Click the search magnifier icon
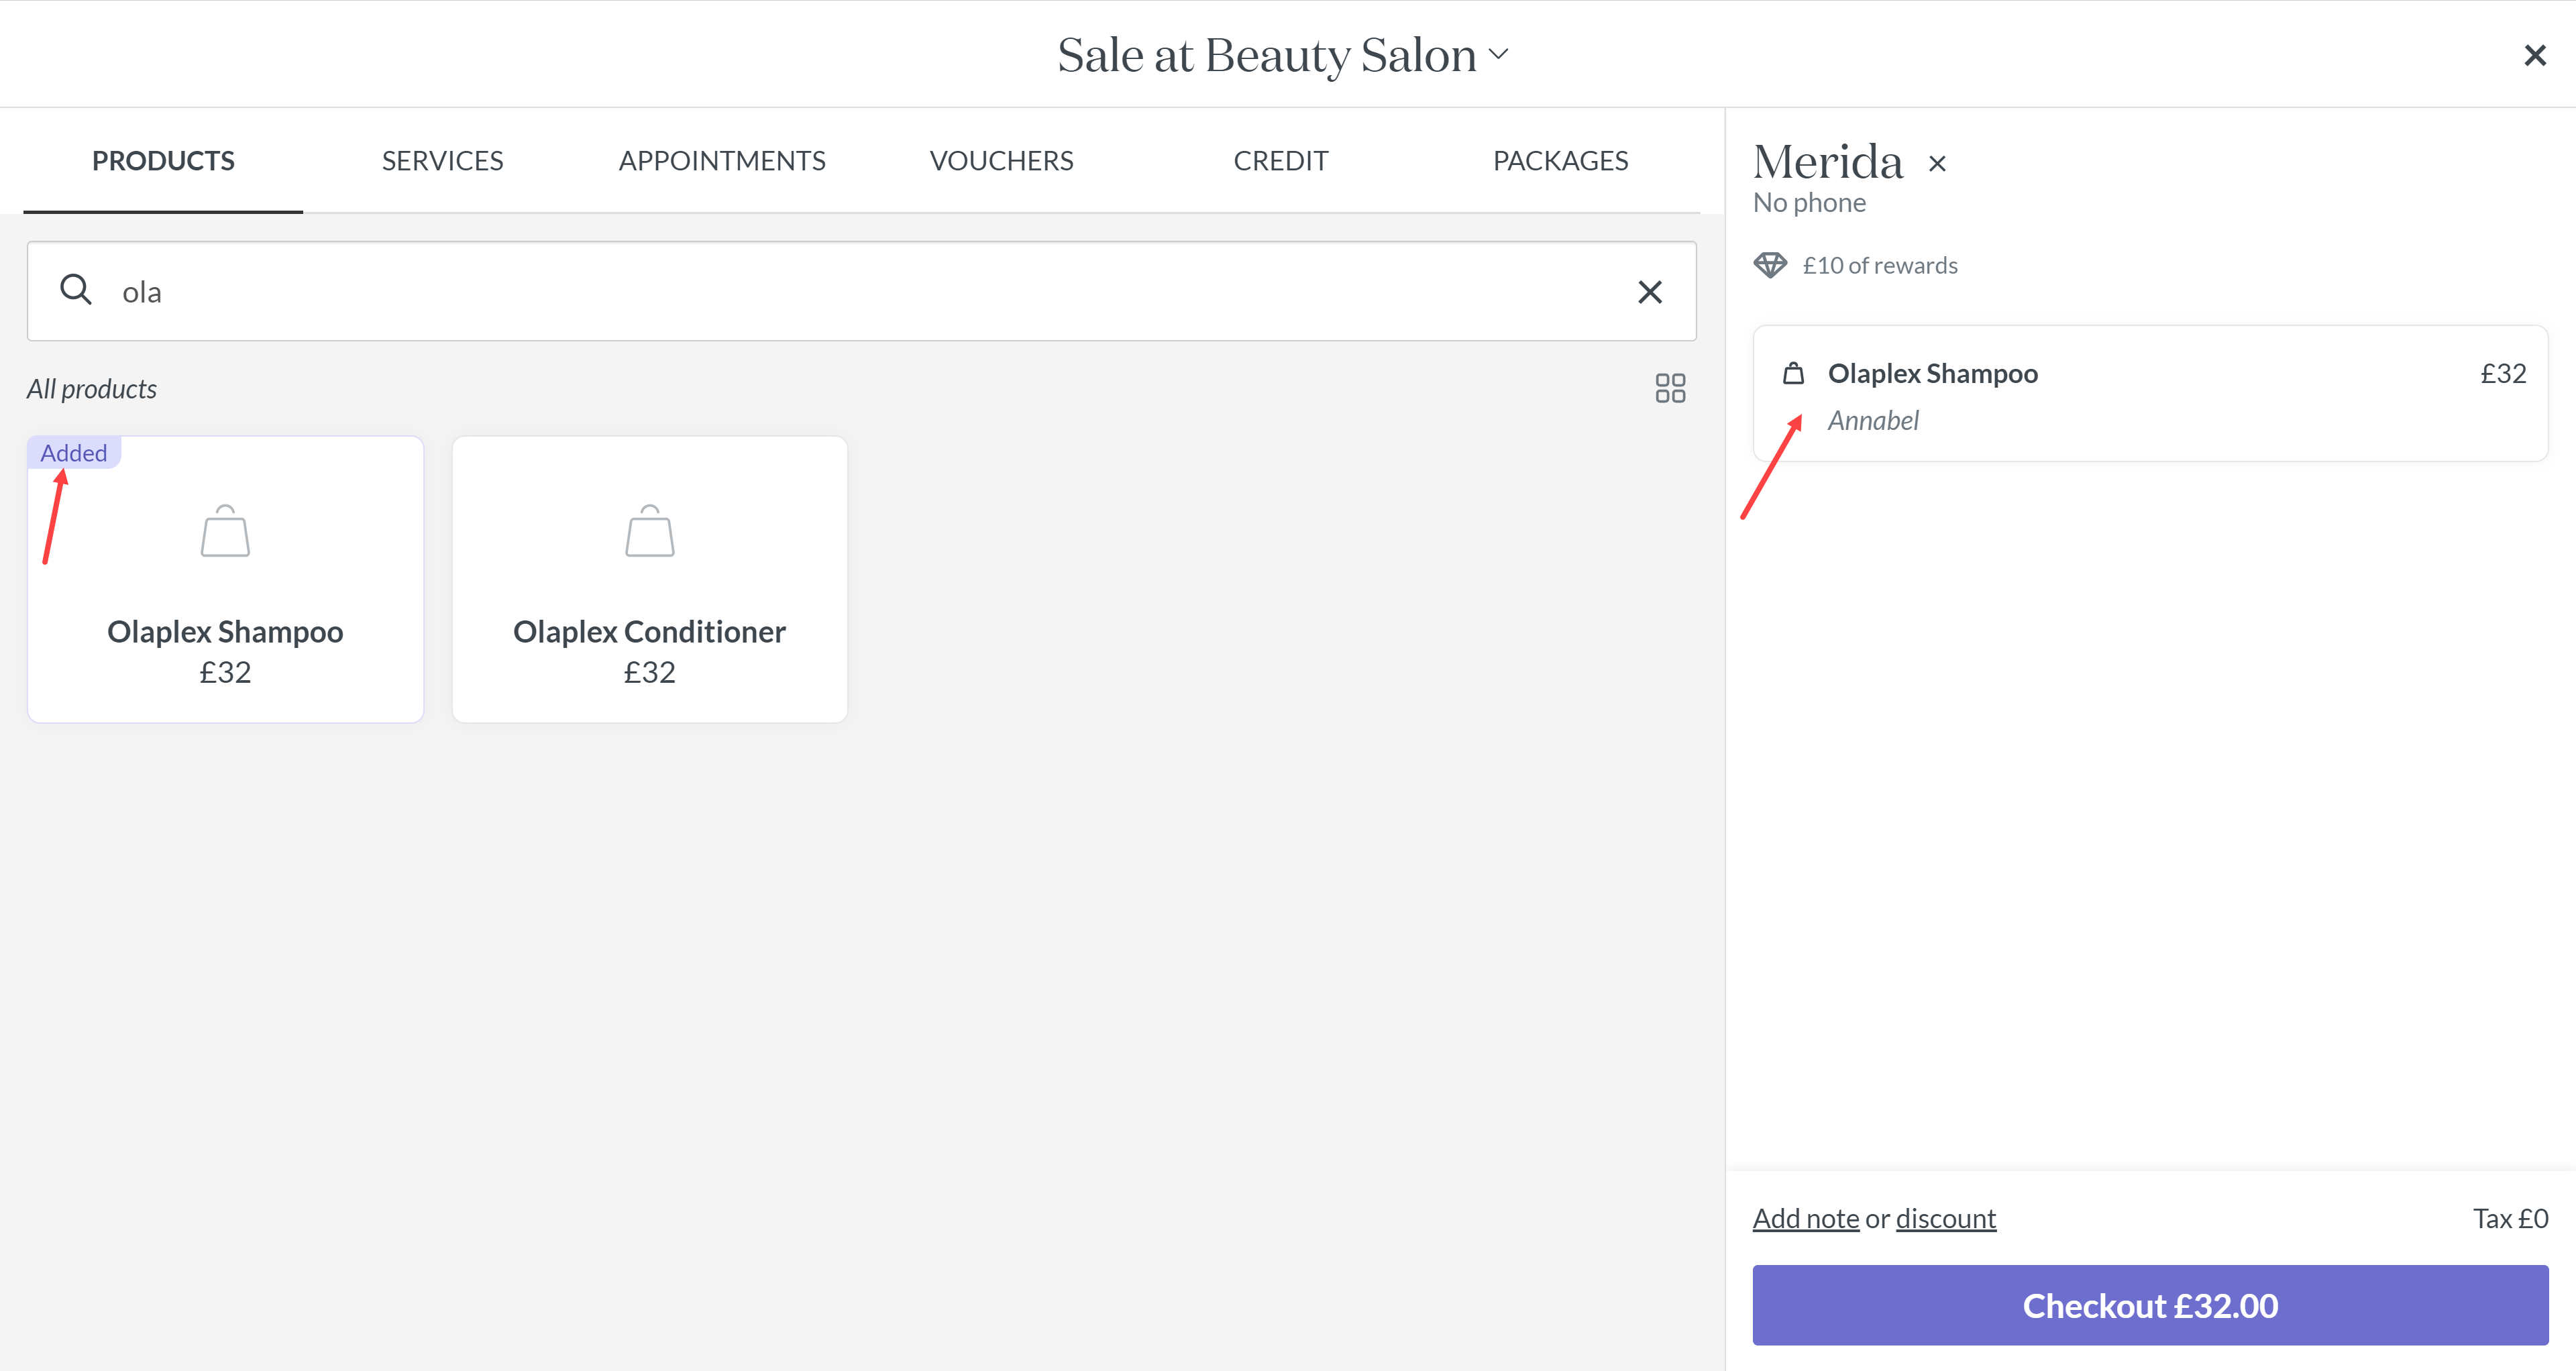The image size is (2576, 1371). pos(76,290)
